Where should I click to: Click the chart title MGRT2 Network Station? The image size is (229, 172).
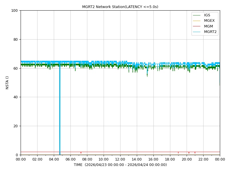click(x=120, y=7)
